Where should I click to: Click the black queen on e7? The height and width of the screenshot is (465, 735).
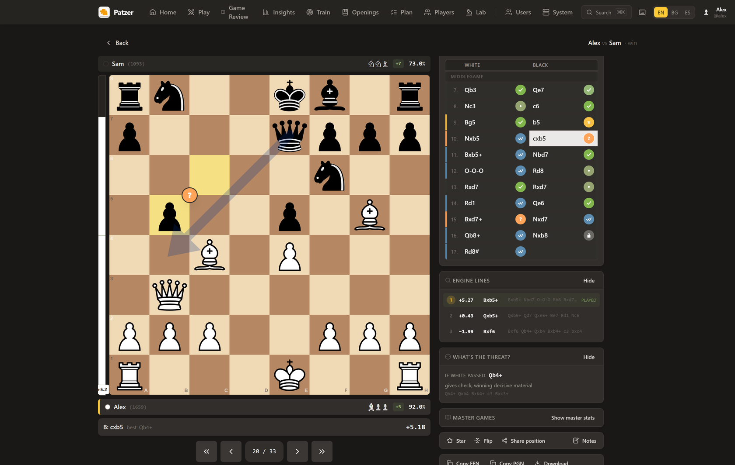click(289, 135)
